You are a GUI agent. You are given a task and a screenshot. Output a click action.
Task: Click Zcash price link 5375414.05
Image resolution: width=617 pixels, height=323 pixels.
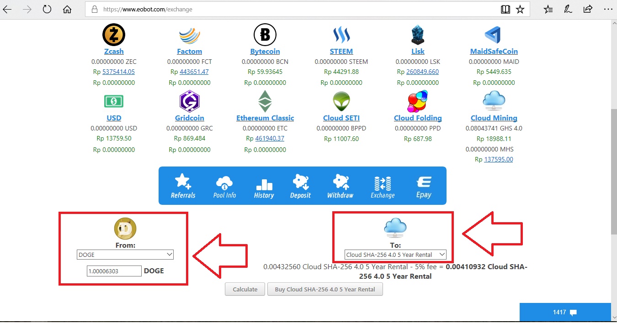click(118, 72)
